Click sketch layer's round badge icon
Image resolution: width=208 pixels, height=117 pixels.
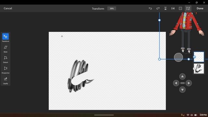pyautogui.click(x=194, y=69)
